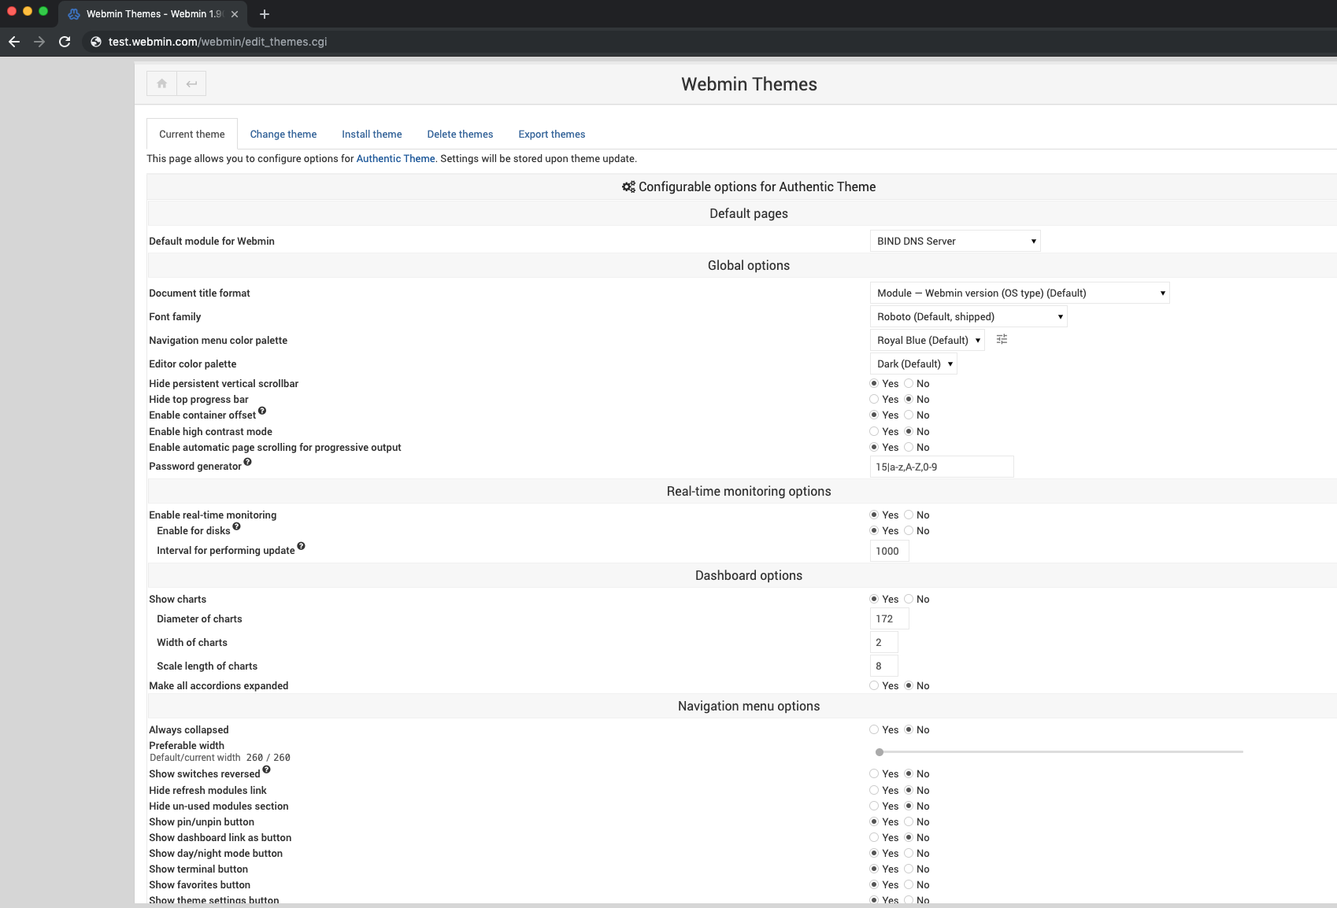Image resolution: width=1337 pixels, height=908 pixels.
Task: Set Hide persistent vertical scrollbar to No
Action: click(x=907, y=383)
